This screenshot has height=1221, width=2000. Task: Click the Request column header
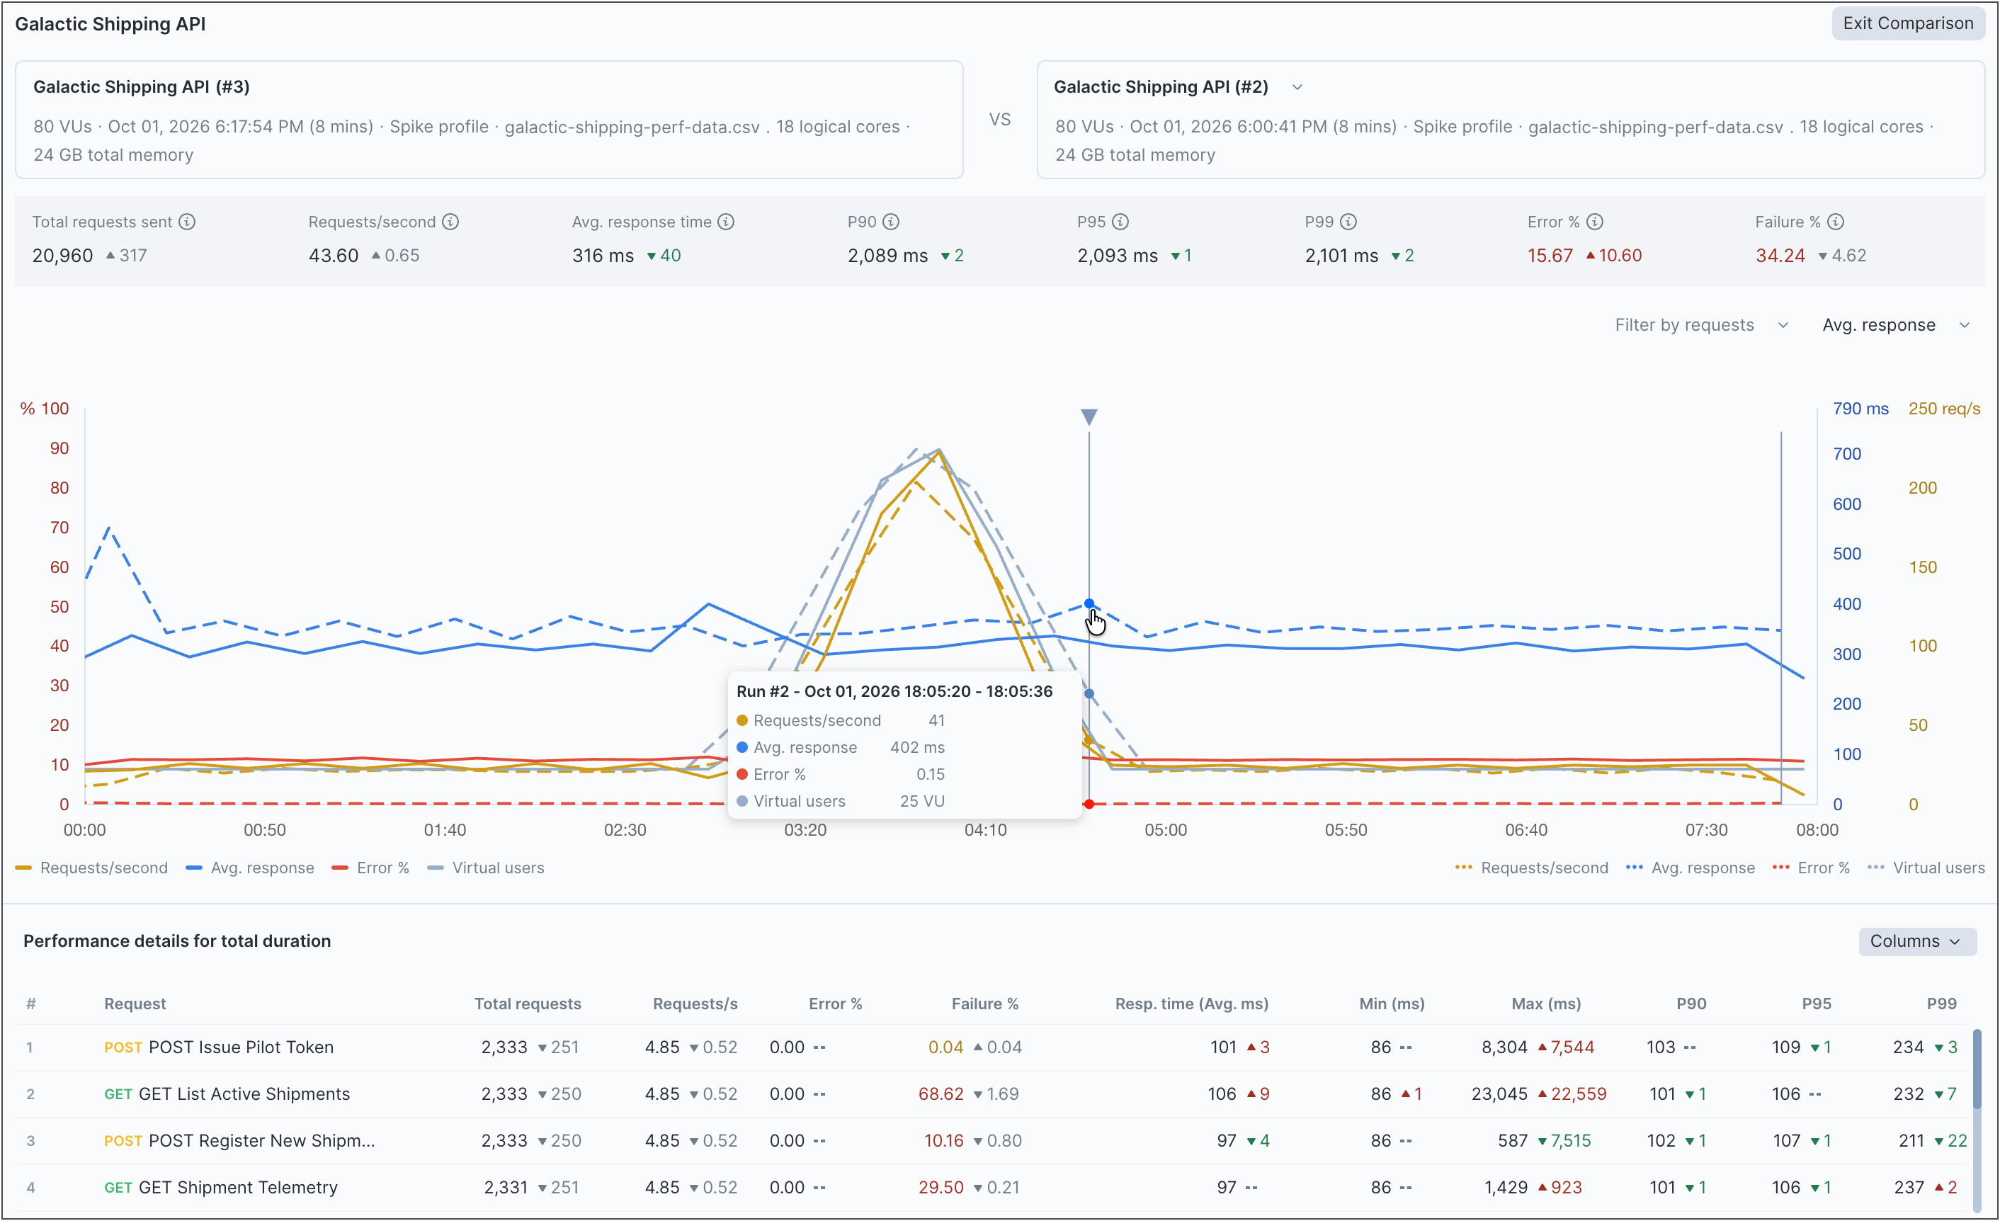coord(135,1004)
